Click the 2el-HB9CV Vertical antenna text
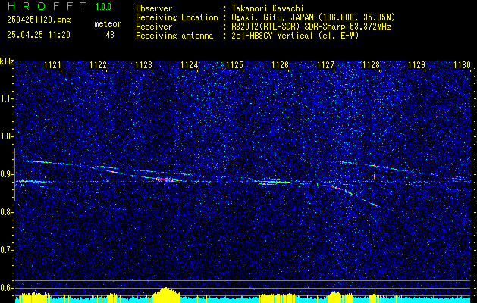 click(295, 36)
